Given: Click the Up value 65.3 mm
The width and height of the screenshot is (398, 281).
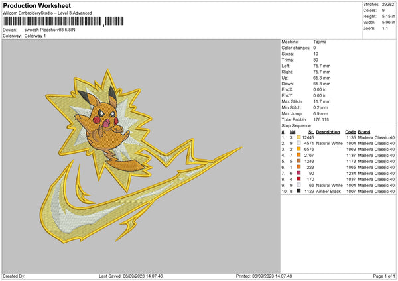Looking at the screenshot, I should pos(322,78).
